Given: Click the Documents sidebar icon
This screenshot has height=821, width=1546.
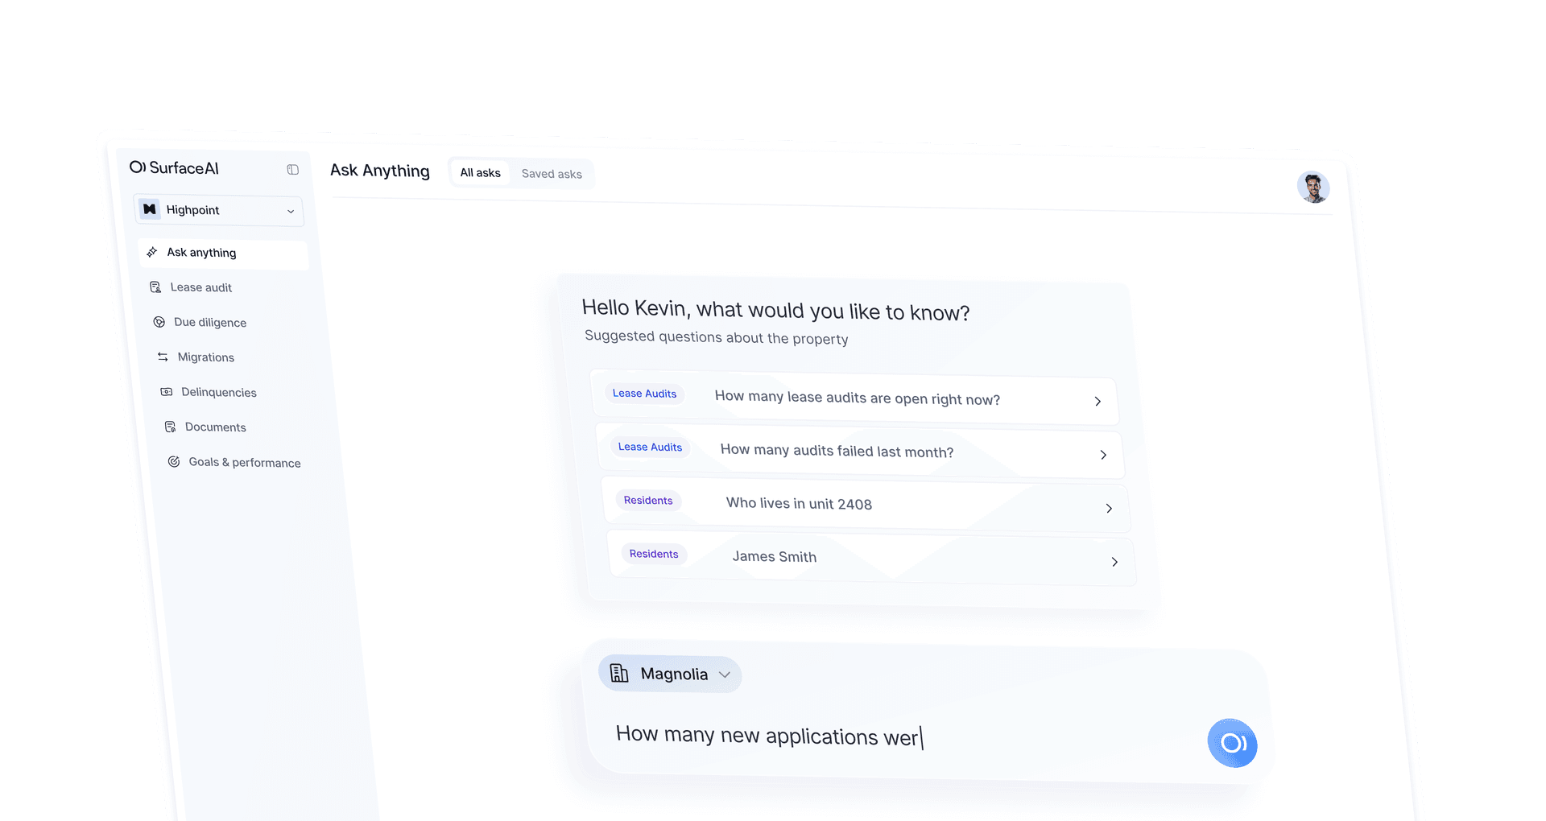Looking at the screenshot, I should (170, 427).
